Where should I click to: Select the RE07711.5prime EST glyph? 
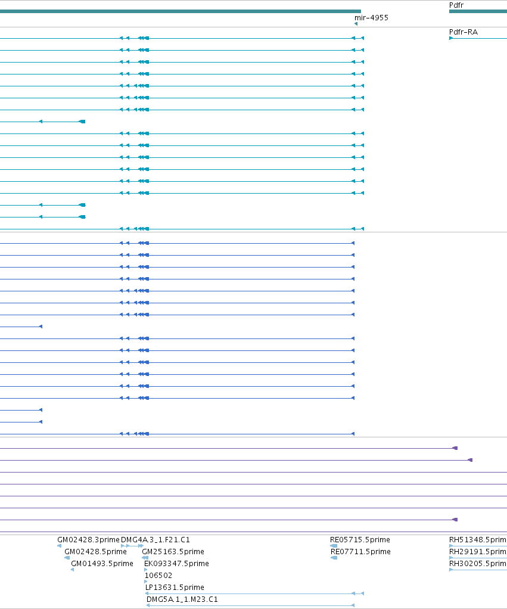(334, 558)
